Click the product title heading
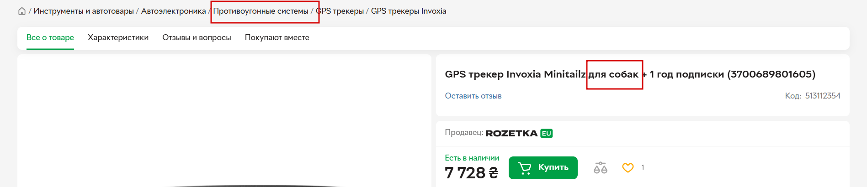867x187 pixels. click(x=630, y=74)
